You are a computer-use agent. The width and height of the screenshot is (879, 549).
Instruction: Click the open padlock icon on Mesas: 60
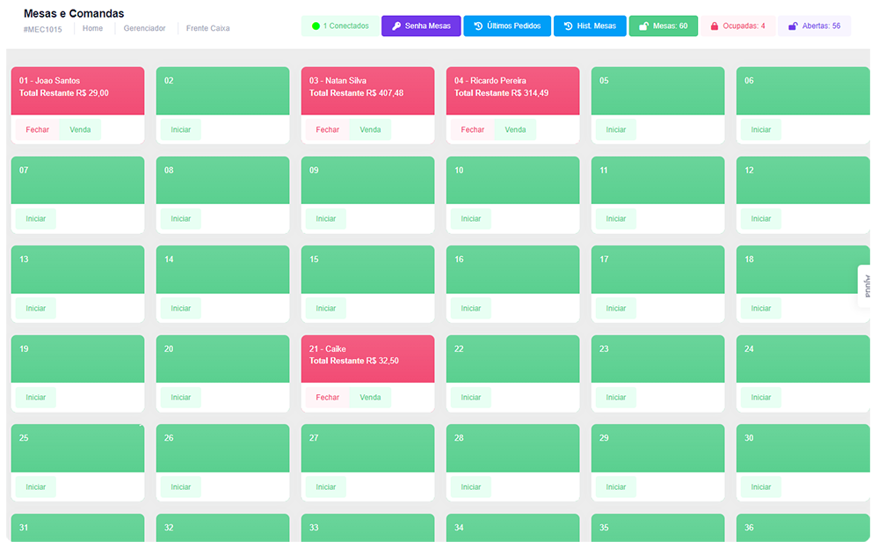643,26
